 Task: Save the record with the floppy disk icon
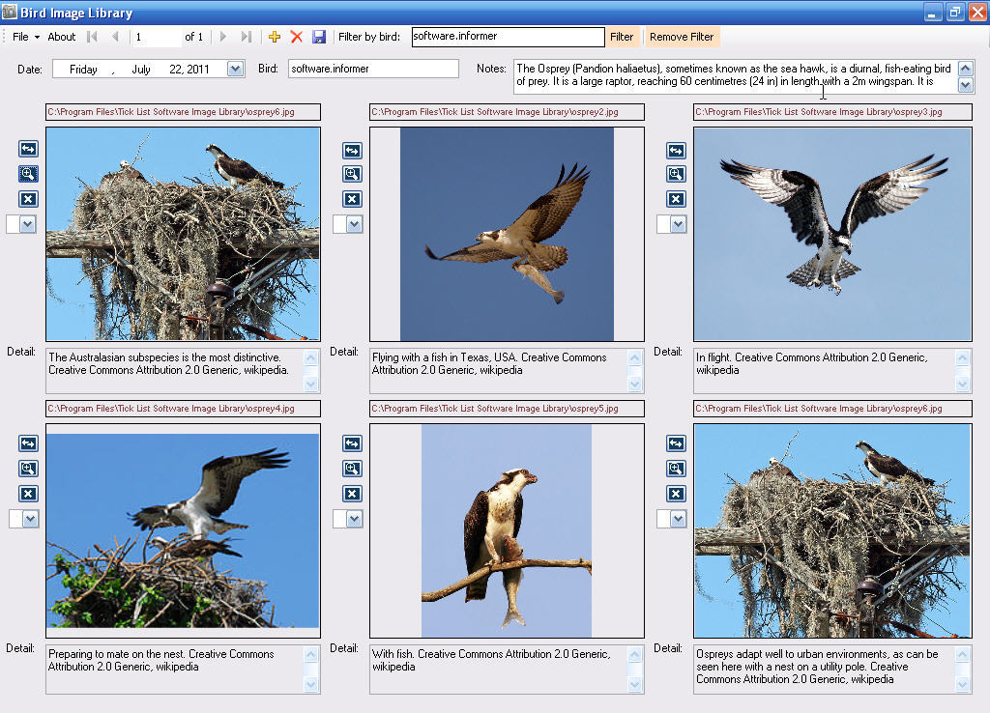(319, 37)
